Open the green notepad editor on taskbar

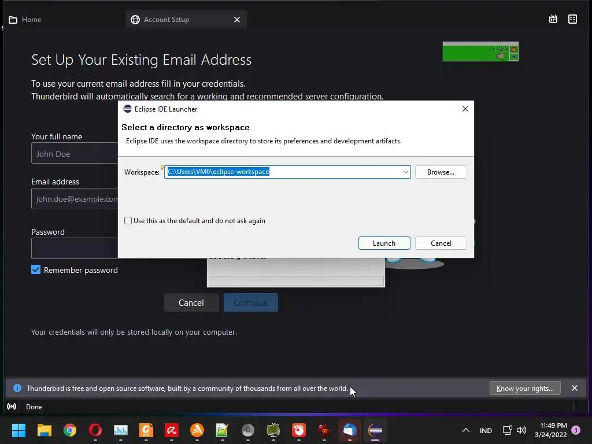tap(223, 430)
